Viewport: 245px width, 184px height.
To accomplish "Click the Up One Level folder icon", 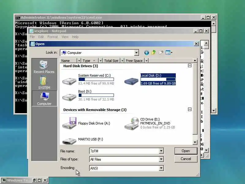I will [154, 52].
